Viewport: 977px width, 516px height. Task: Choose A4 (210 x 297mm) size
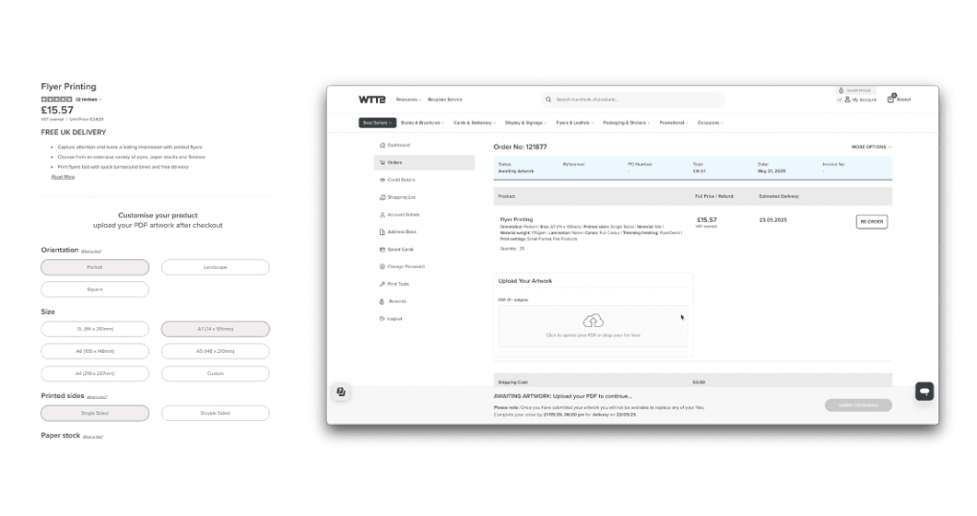[95, 373]
